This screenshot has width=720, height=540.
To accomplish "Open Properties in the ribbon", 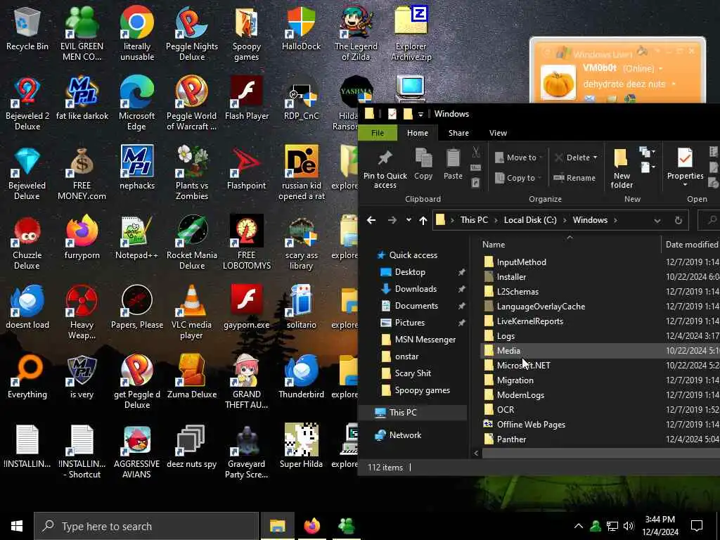I will click(685, 167).
